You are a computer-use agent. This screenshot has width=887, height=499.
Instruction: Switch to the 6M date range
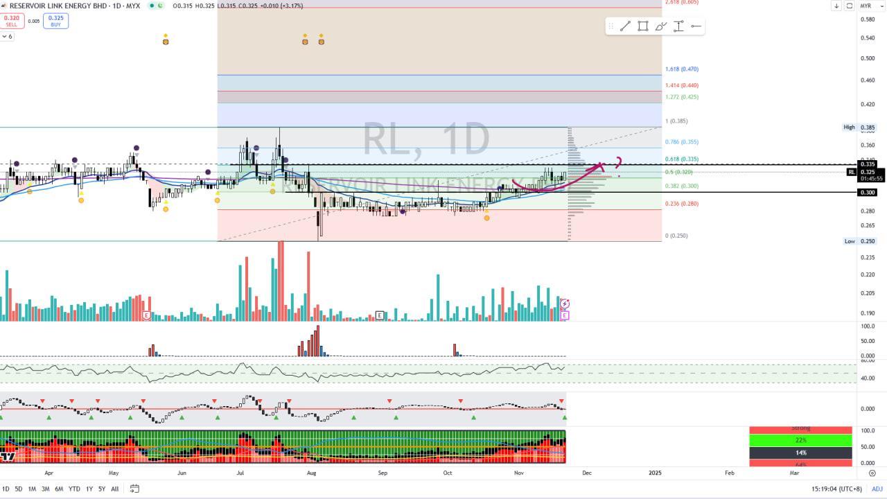59,489
